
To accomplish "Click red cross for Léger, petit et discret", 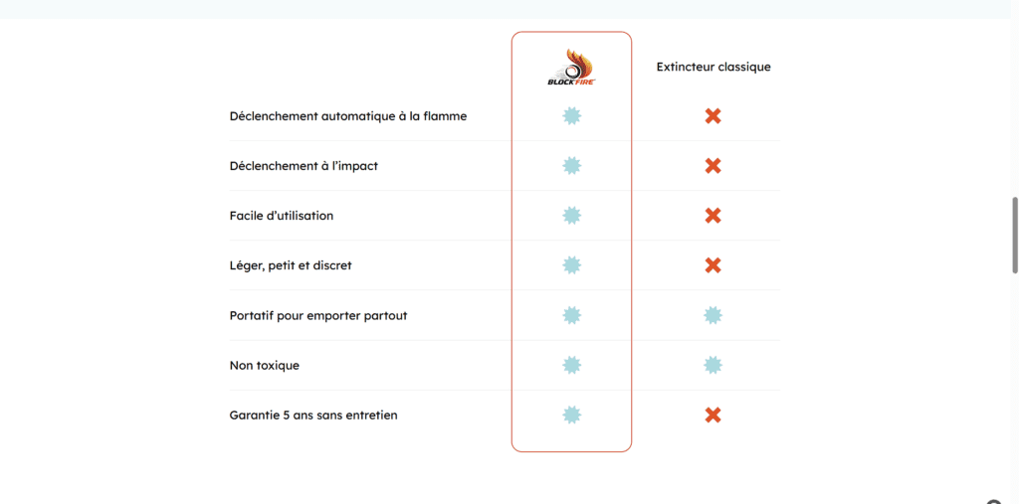I will pyautogui.click(x=713, y=265).
